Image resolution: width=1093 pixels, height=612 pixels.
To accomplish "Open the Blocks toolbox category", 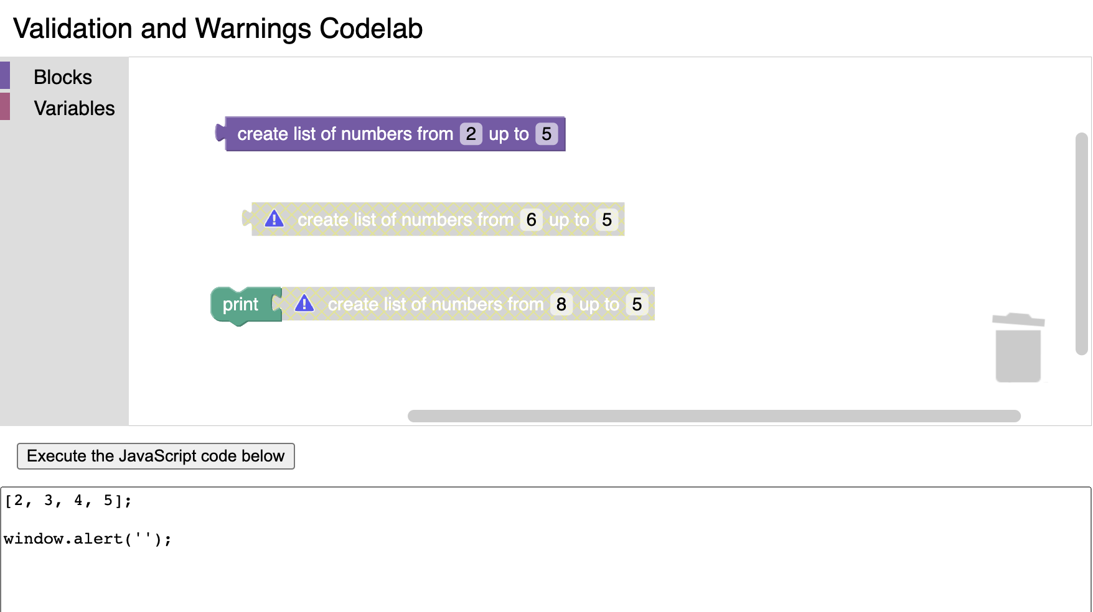I will click(x=63, y=77).
